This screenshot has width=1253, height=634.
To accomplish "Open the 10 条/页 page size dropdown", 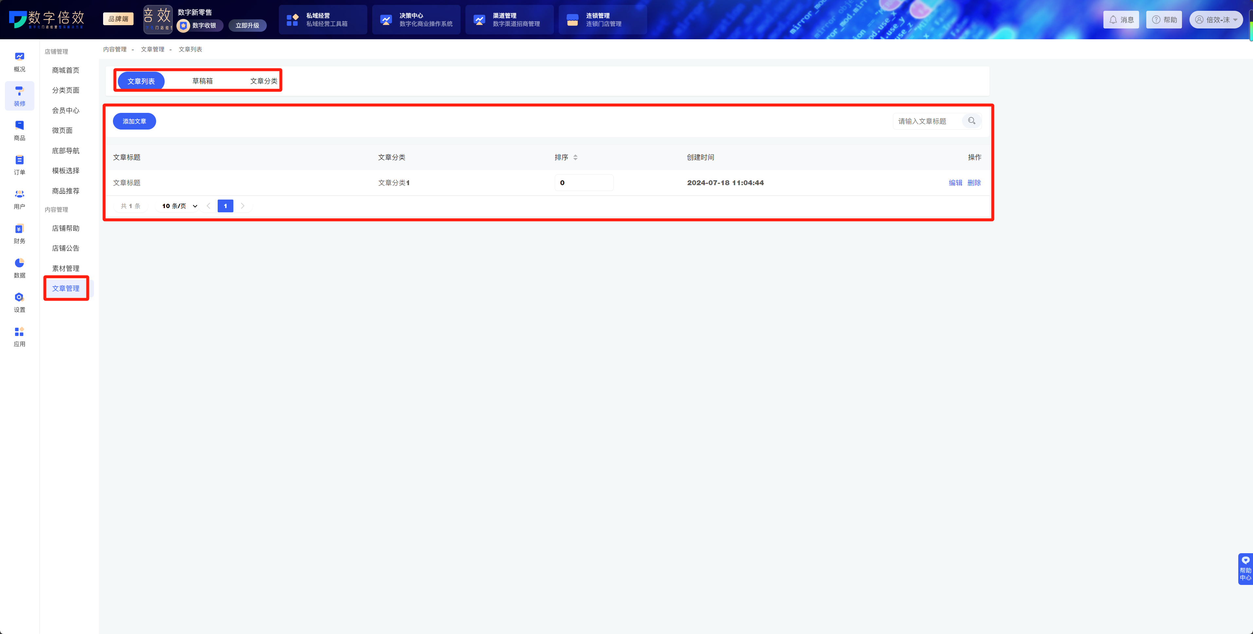I will 179,206.
